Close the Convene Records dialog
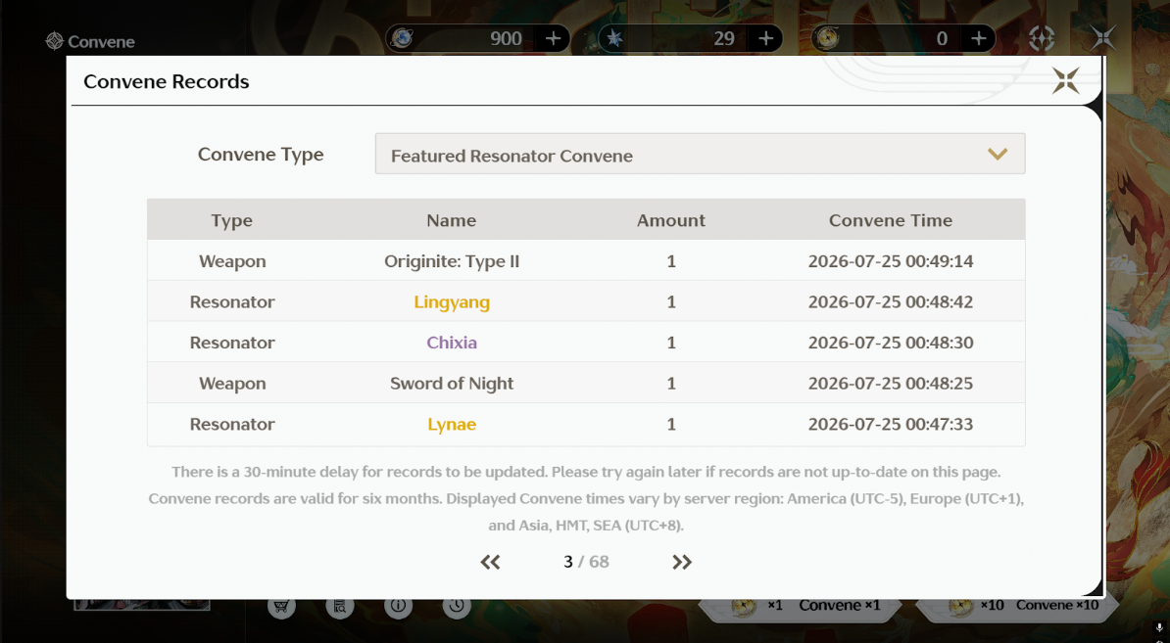 tap(1065, 80)
